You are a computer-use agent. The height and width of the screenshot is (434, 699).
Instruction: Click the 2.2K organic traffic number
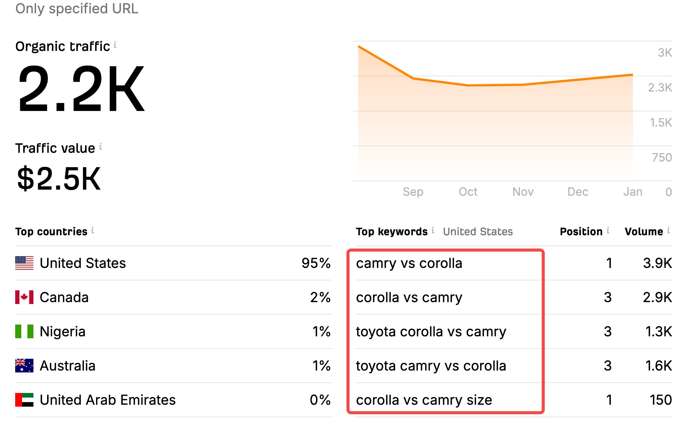[81, 89]
